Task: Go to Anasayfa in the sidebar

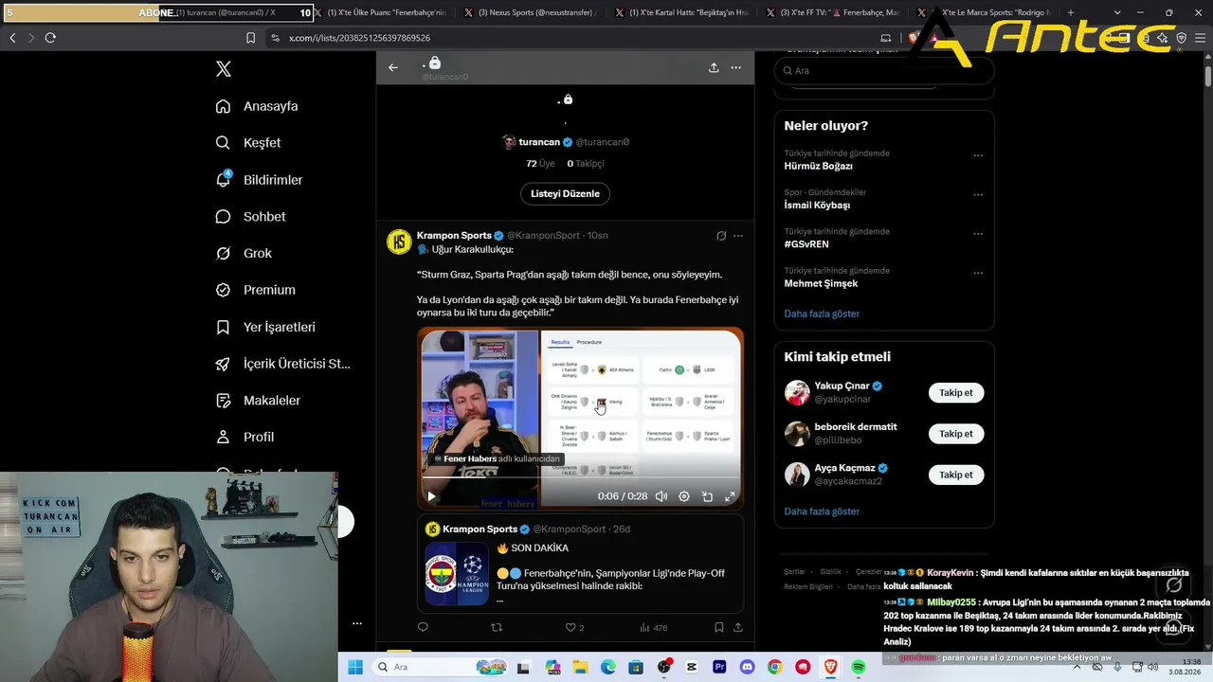Action: (257, 106)
